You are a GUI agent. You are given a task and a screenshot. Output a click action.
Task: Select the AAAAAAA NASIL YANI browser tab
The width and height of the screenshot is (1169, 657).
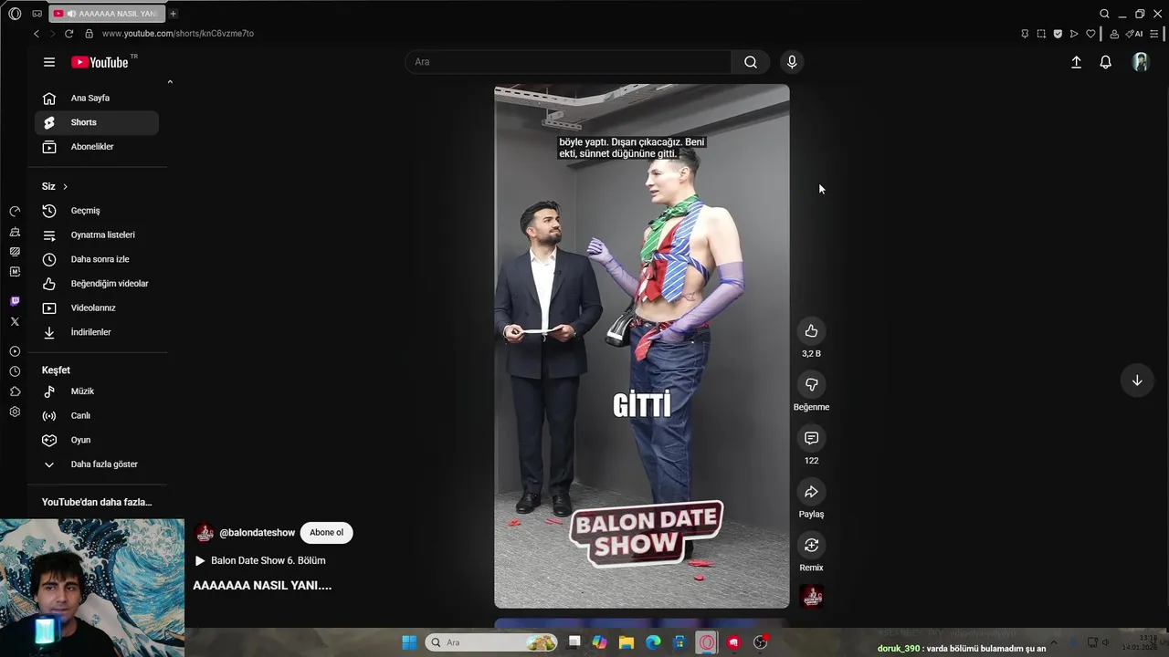point(106,14)
